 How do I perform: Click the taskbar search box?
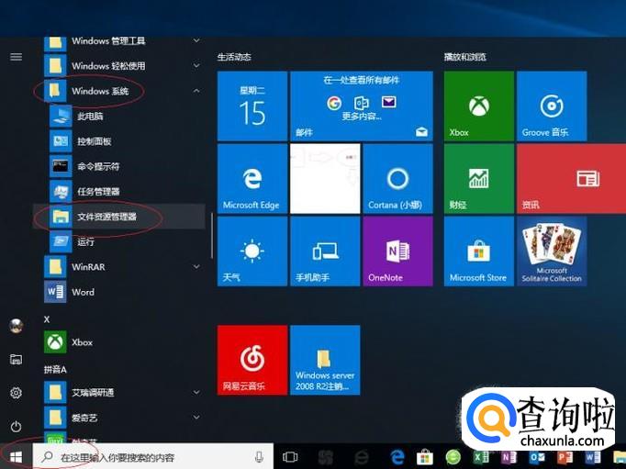[153, 457]
